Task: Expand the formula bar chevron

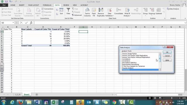Action: click(185, 23)
